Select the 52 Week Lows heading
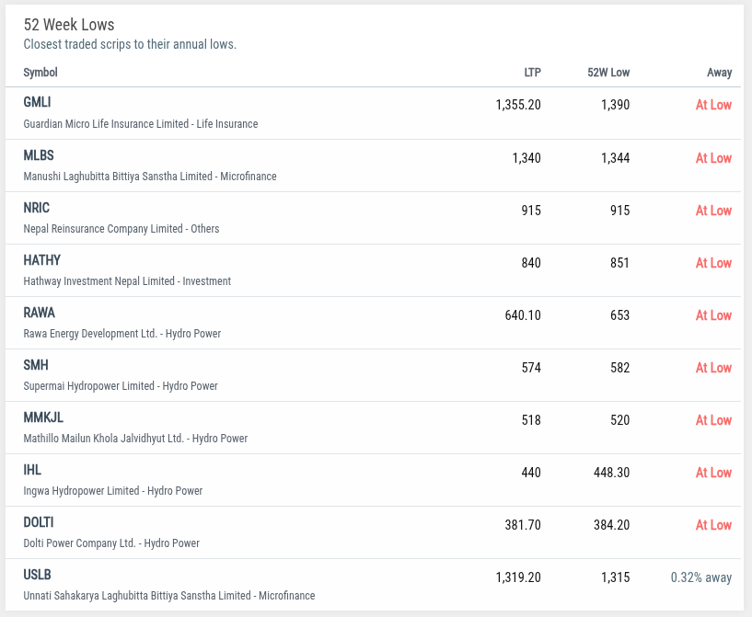 pos(69,25)
